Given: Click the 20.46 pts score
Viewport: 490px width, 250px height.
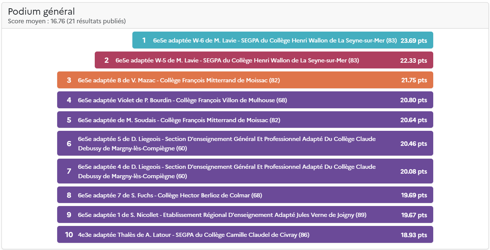Looking at the screenshot, I should 414,144.
